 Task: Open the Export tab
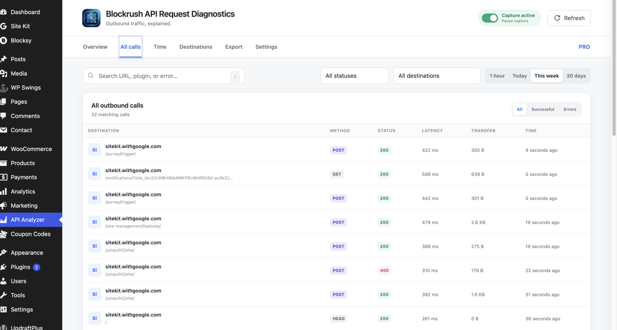pos(234,47)
